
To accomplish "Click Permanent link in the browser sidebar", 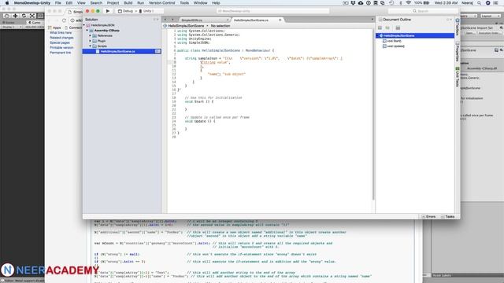I will pyautogui.click(x=60, y=53).
